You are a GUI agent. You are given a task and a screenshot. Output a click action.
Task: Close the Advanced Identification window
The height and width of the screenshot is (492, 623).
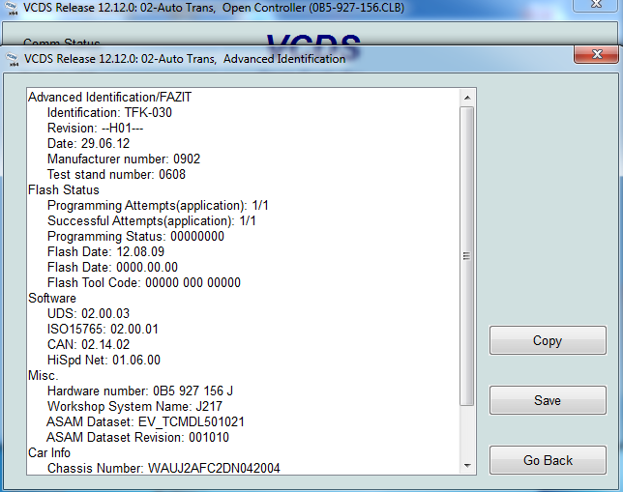click(x=596, y=54)
